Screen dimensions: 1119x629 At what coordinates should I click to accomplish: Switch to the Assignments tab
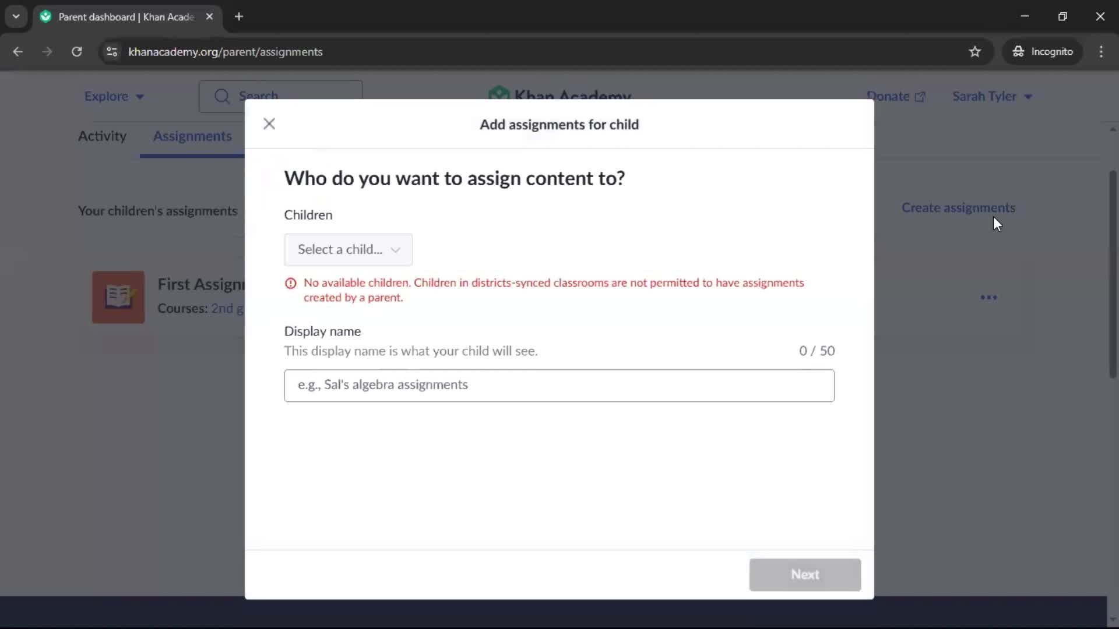point(192,136)
